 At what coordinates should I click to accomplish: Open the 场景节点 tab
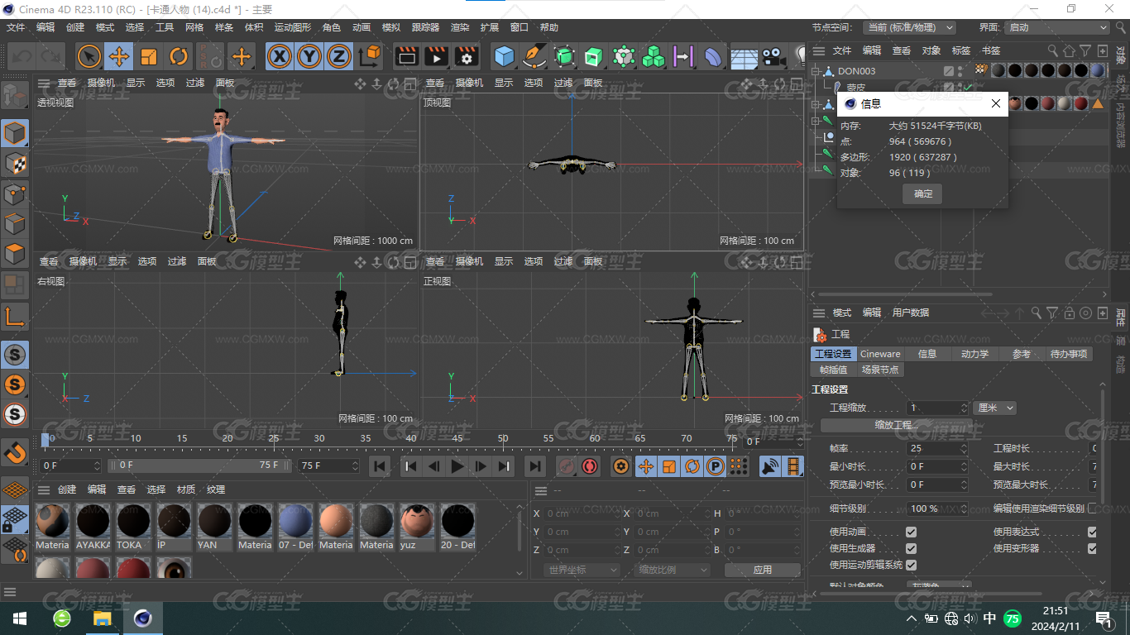click(x=880, y=370)
